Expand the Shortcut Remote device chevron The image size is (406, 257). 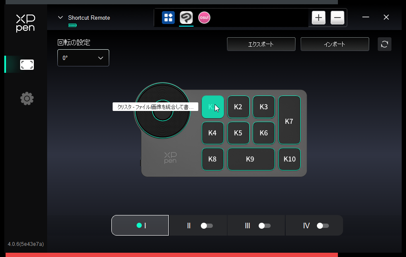[x=60, y=18]
